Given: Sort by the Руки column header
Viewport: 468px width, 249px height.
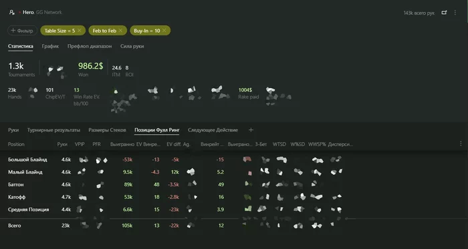Looking at the screenshot, I should pyautogui.click(x=62, y=144).
